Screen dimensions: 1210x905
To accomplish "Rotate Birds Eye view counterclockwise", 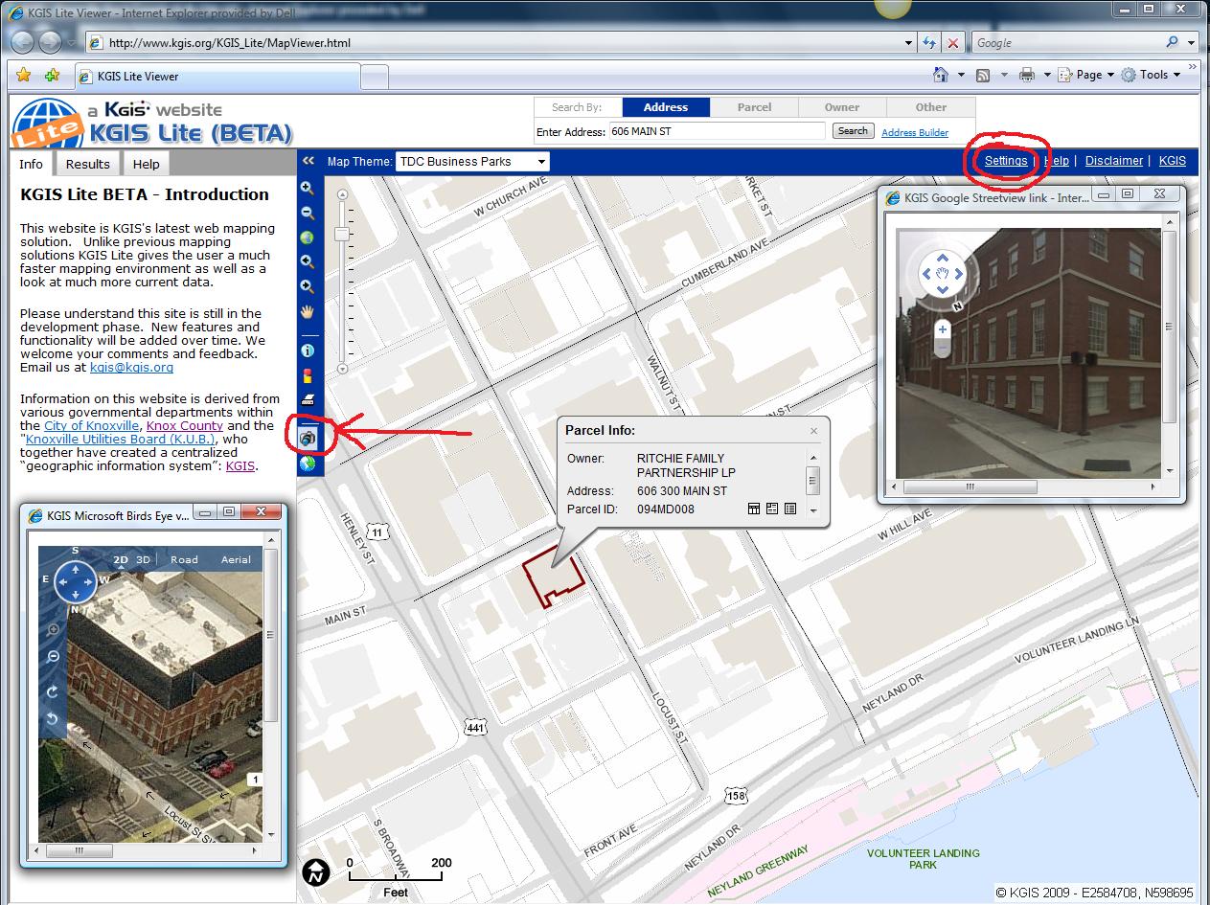I will click(x=53, y=718).
